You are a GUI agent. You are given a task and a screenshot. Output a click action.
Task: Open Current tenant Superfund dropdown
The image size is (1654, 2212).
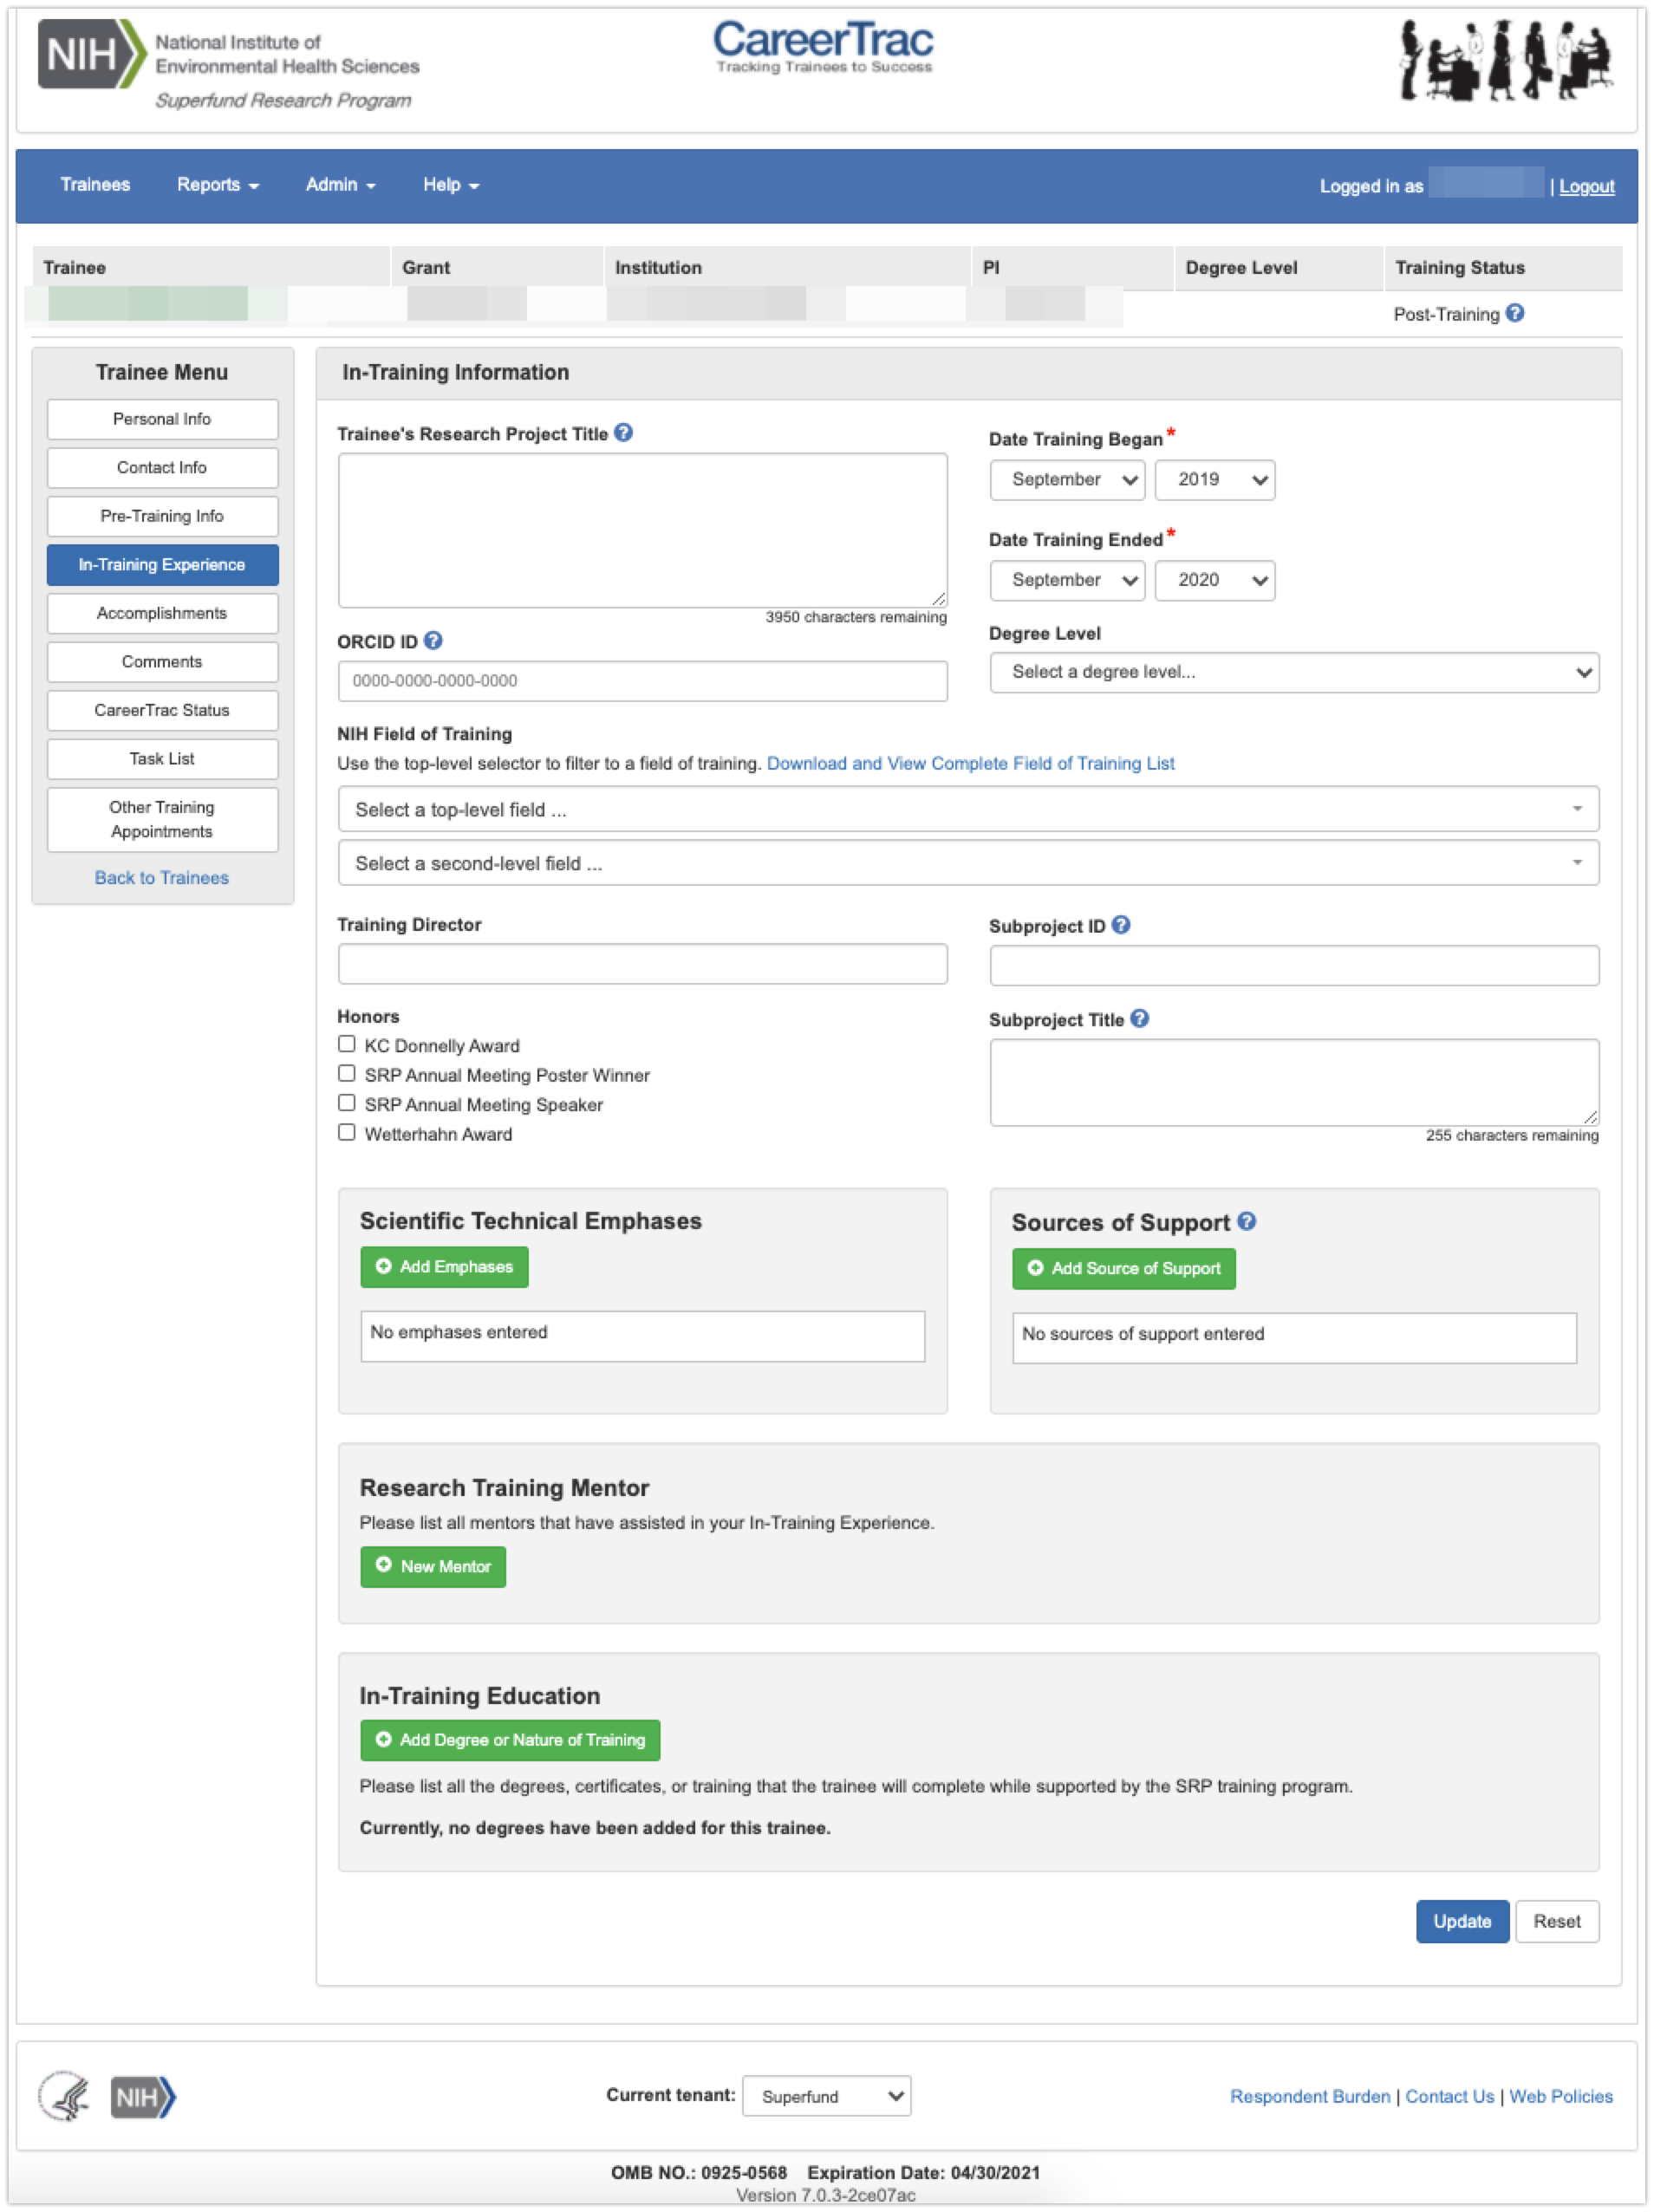[826, 2096]
